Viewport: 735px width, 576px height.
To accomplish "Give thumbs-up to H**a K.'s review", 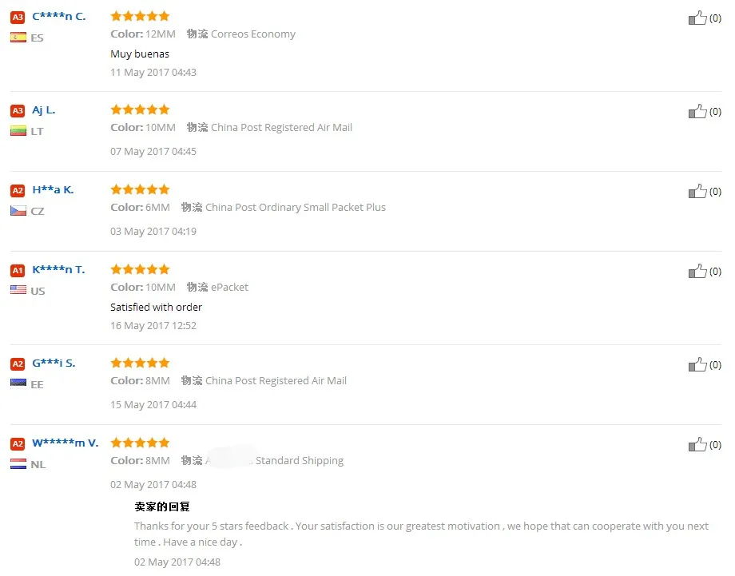I will 697,191.
